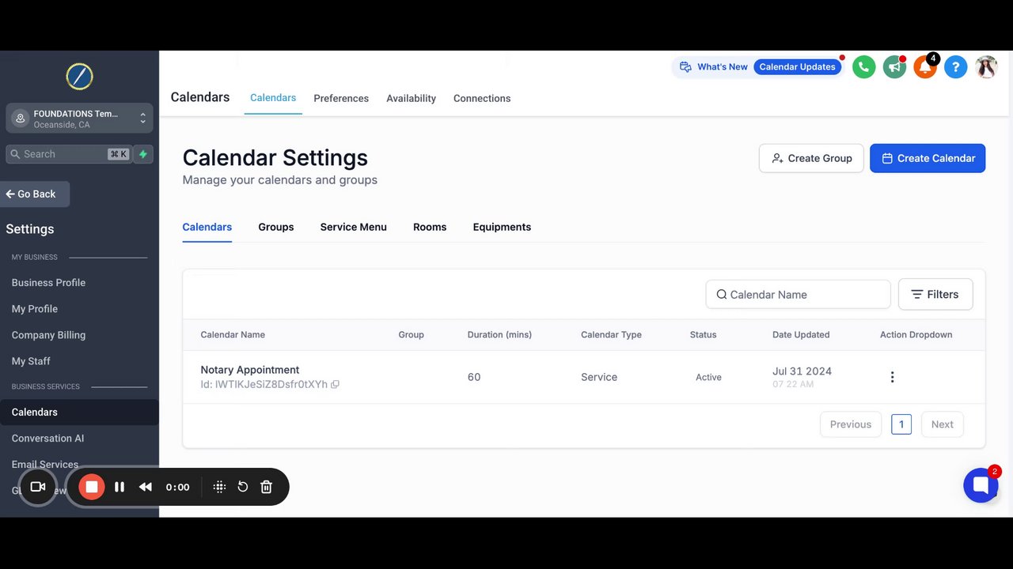Open the Service Menu sub-tab

(x=354, y=227)
